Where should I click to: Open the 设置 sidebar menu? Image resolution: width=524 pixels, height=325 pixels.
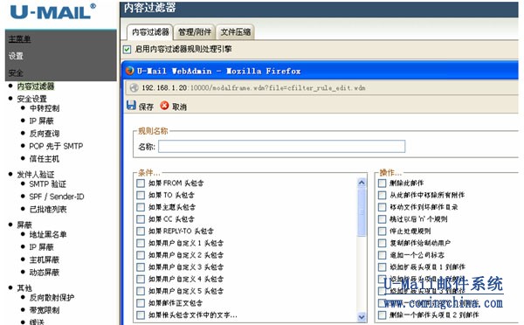tap(16, 56)
